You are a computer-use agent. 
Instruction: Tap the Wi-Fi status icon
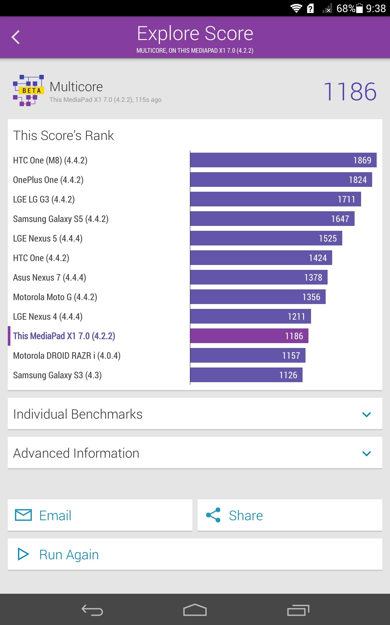point(296,8)
